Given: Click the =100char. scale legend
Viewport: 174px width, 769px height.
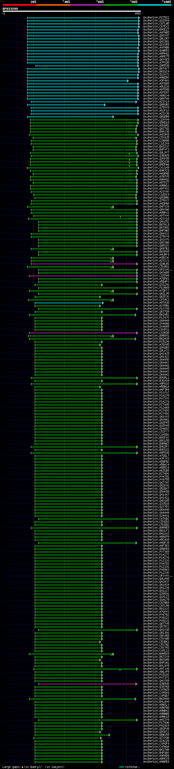Looking at the screenshot, I should [x=129, y=767].
